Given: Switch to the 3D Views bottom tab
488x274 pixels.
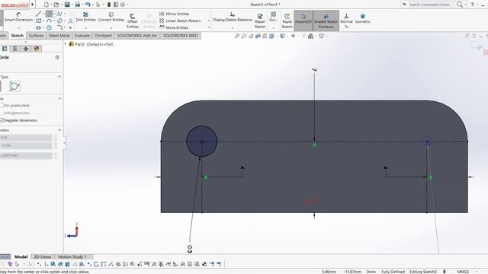Looking at the screenshot, I should click(43, 256).
